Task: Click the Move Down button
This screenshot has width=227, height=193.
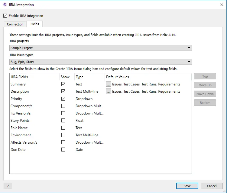Action: pyautogui.click(x=205, y=94)
